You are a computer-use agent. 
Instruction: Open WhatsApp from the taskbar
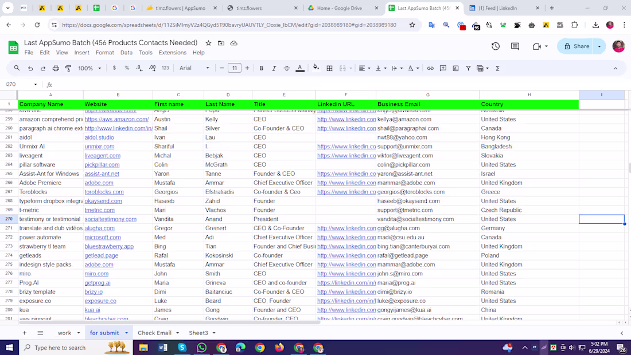tap(201, 348)
